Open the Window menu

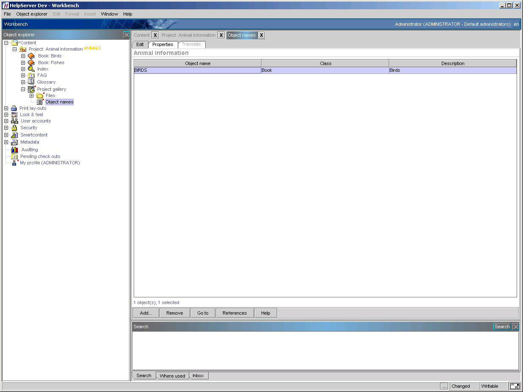click(109, 14)
